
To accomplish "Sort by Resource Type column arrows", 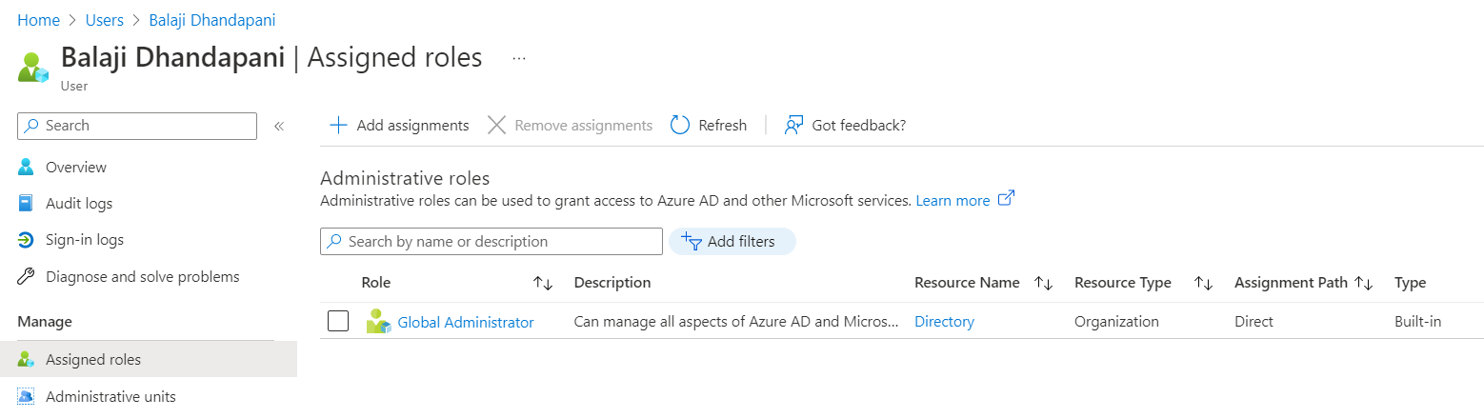I will click(1203, 283).
